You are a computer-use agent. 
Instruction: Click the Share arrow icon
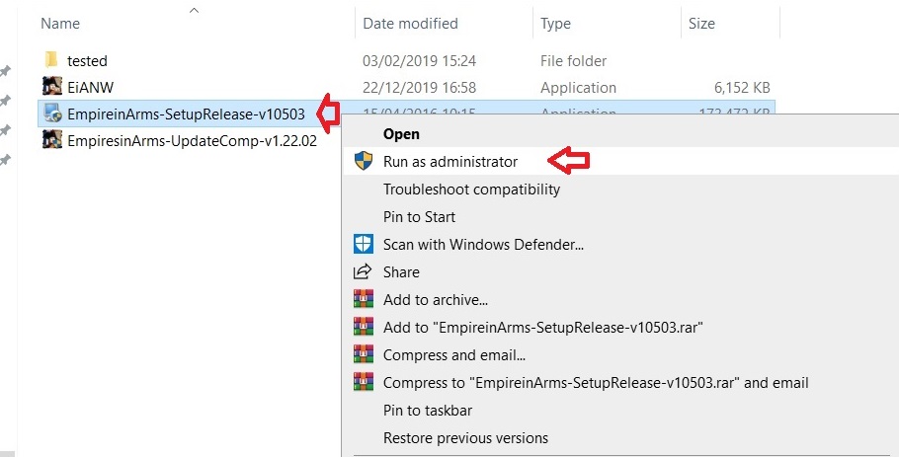pyautogui.click(x=364, y=271)
